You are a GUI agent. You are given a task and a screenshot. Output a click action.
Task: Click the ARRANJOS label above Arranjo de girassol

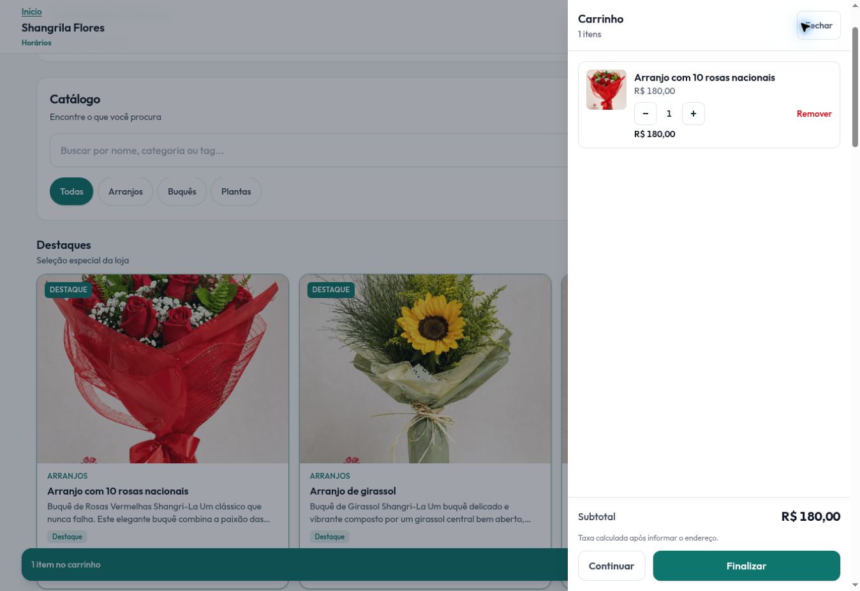330,476
